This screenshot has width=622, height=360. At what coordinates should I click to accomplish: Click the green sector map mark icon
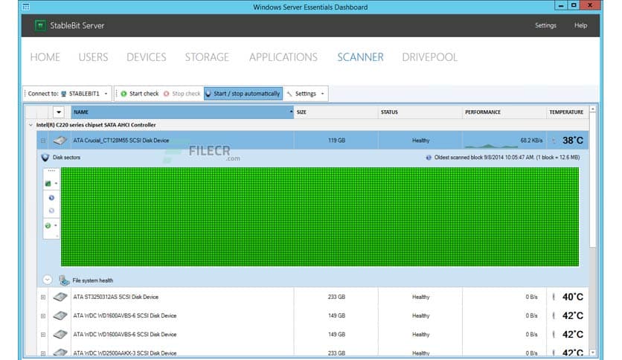(48, 184)
